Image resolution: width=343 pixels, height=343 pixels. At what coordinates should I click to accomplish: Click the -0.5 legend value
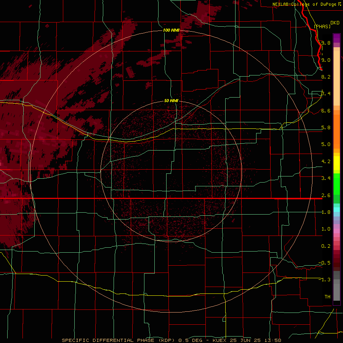point(324,263)
